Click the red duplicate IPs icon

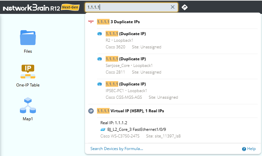pyautogui.click(x=91, y=22)
